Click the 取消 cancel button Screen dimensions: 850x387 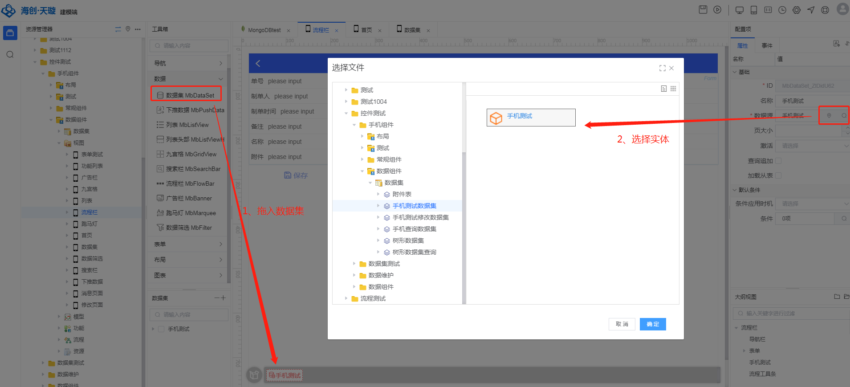(622, 324)
